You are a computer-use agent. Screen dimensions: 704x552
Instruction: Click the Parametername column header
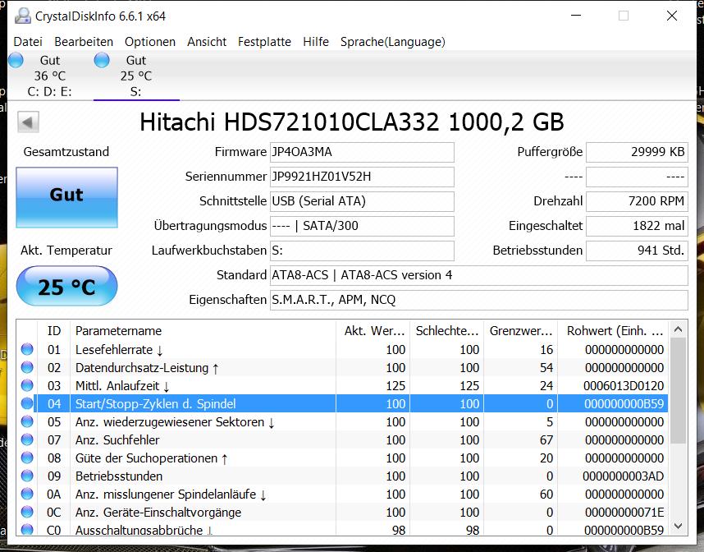[x=203, y=331]
